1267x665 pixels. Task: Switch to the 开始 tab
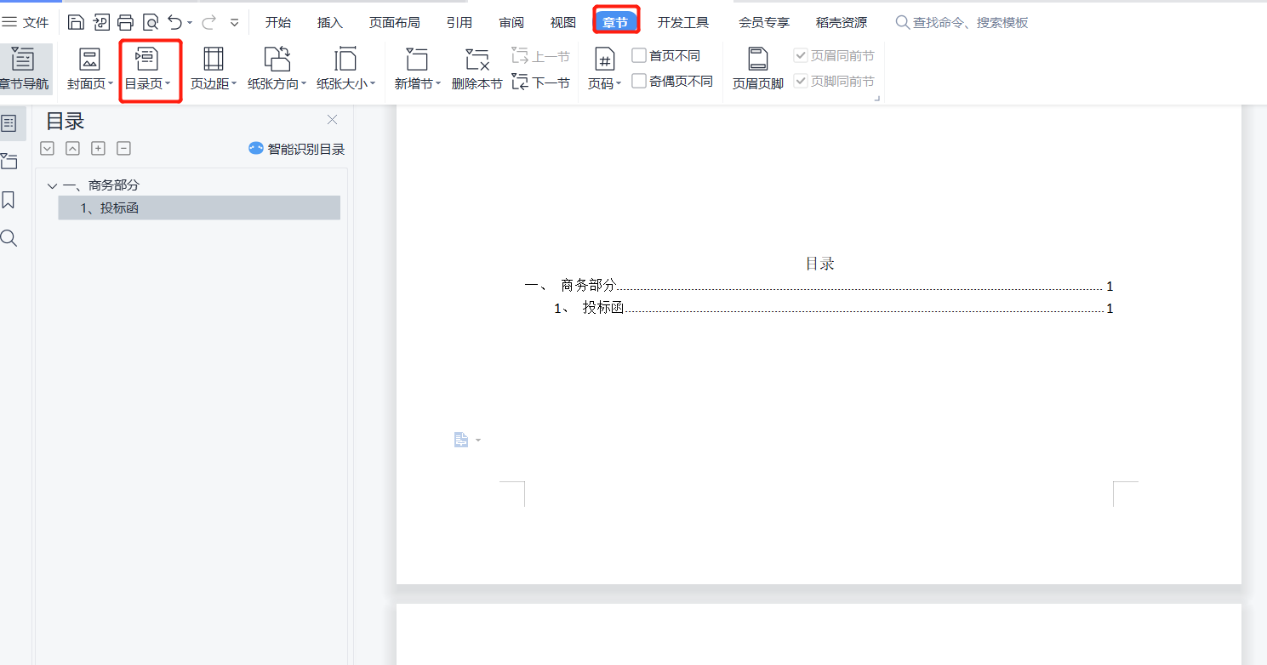click(x=278, y=23)
